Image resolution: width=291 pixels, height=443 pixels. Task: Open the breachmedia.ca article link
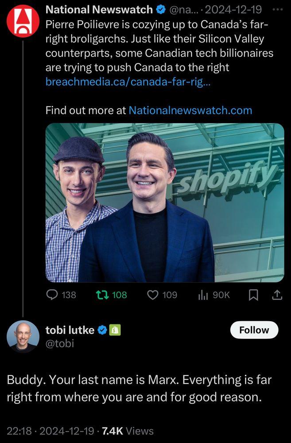pyautogui.click(x=128, y=82)
